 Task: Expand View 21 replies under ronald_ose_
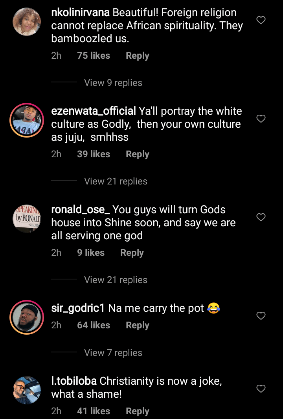[116, 280]
